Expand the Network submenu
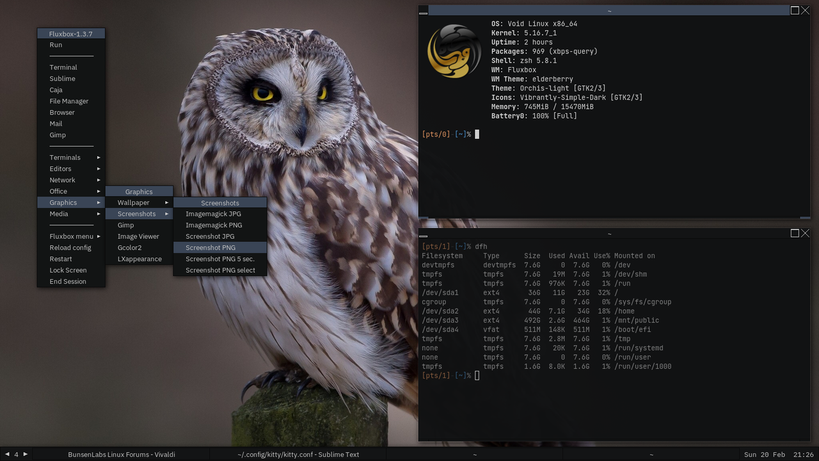Screen dimensions: 819x461 [x=71, y=180]
